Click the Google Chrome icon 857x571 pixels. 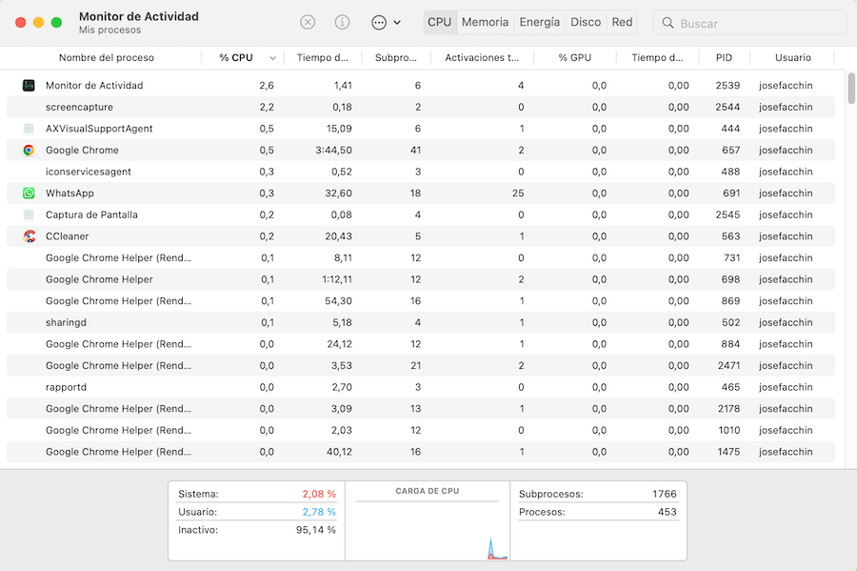(29, 150)
